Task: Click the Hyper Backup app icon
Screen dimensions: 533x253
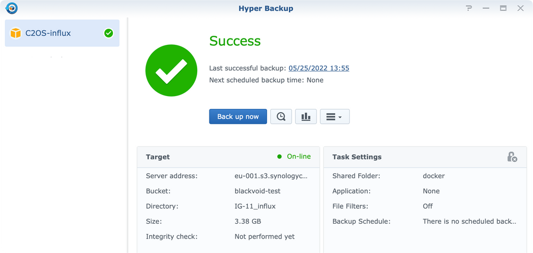Action: pyautogui.click(x=12, y=8)
